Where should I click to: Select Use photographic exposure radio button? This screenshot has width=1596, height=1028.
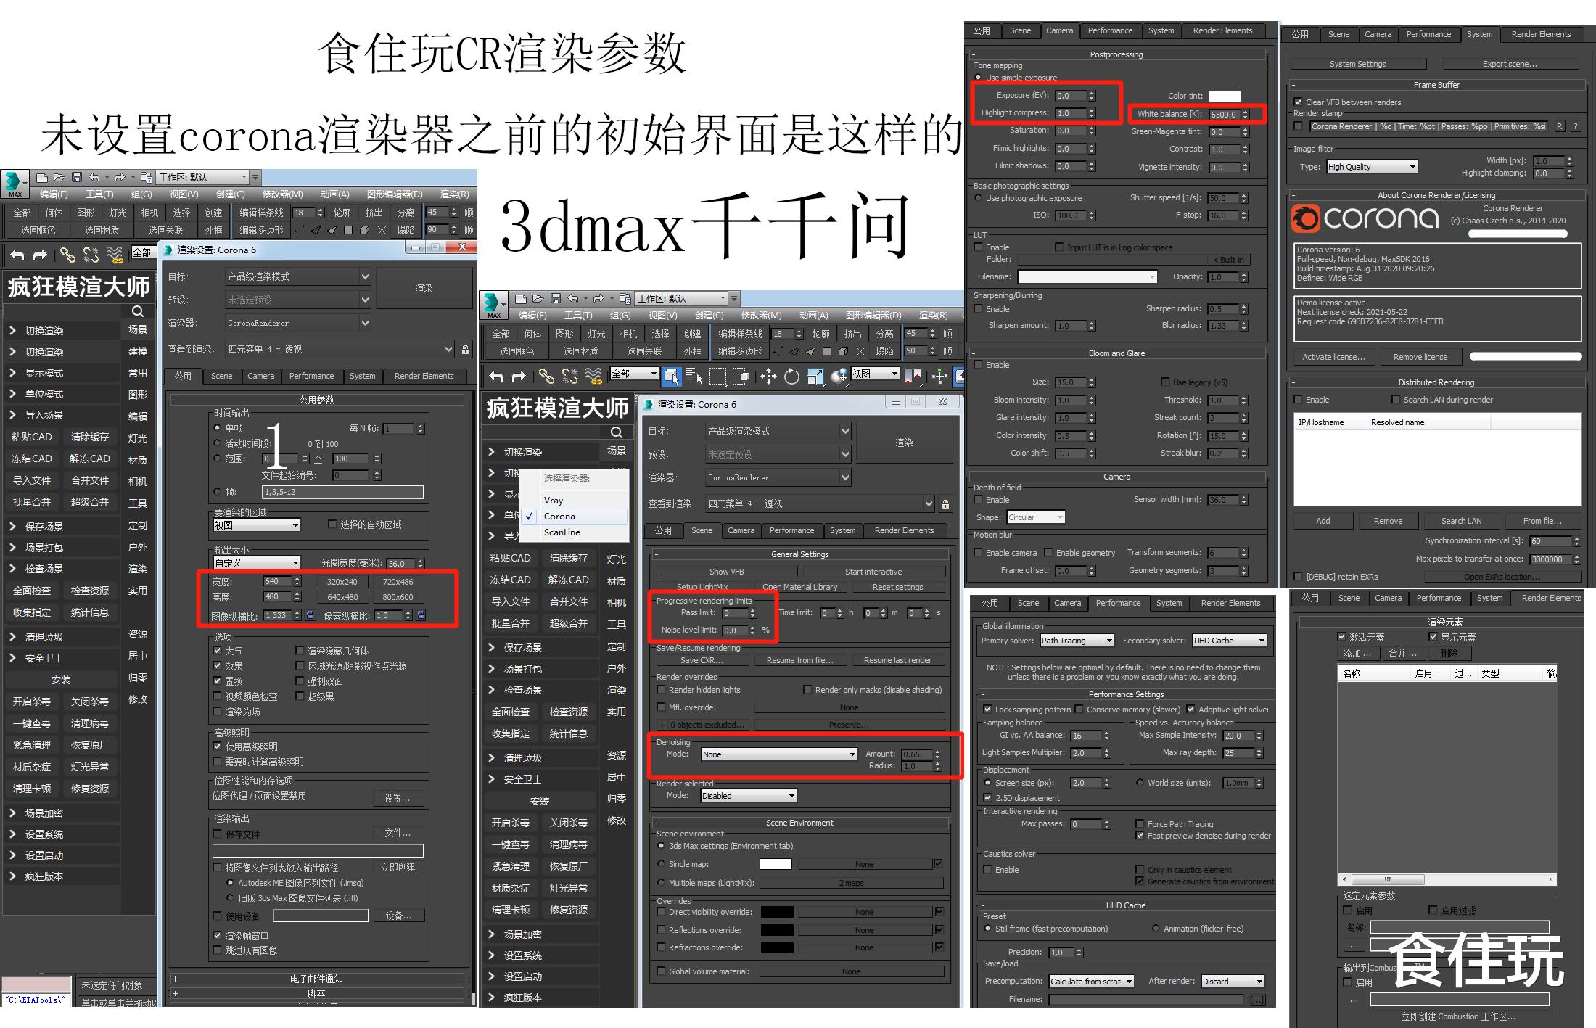(x=978, y=197)
